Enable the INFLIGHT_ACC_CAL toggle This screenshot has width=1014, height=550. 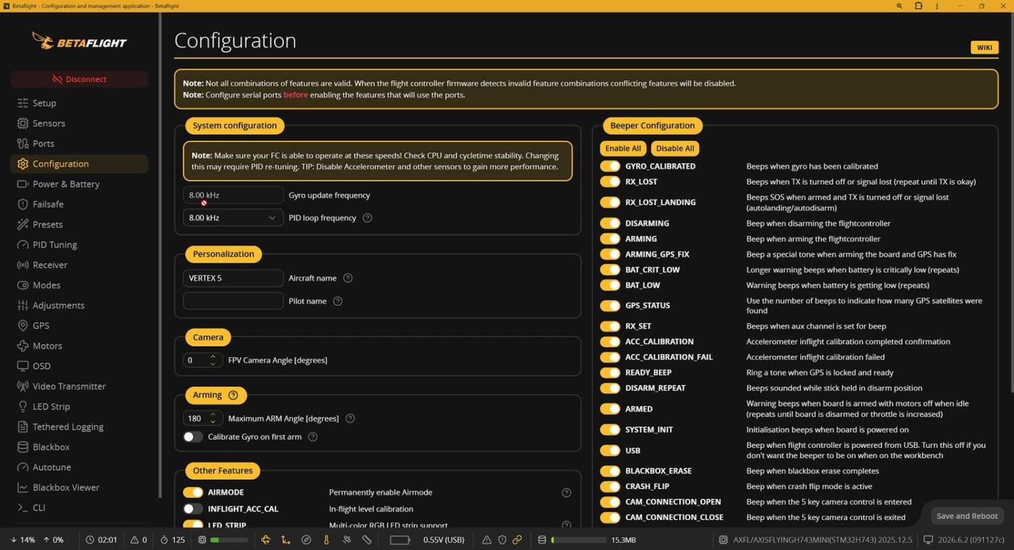[x=193, y=509]
